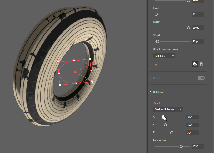Click the Perspective field 123°

click(x=198, y=146)
